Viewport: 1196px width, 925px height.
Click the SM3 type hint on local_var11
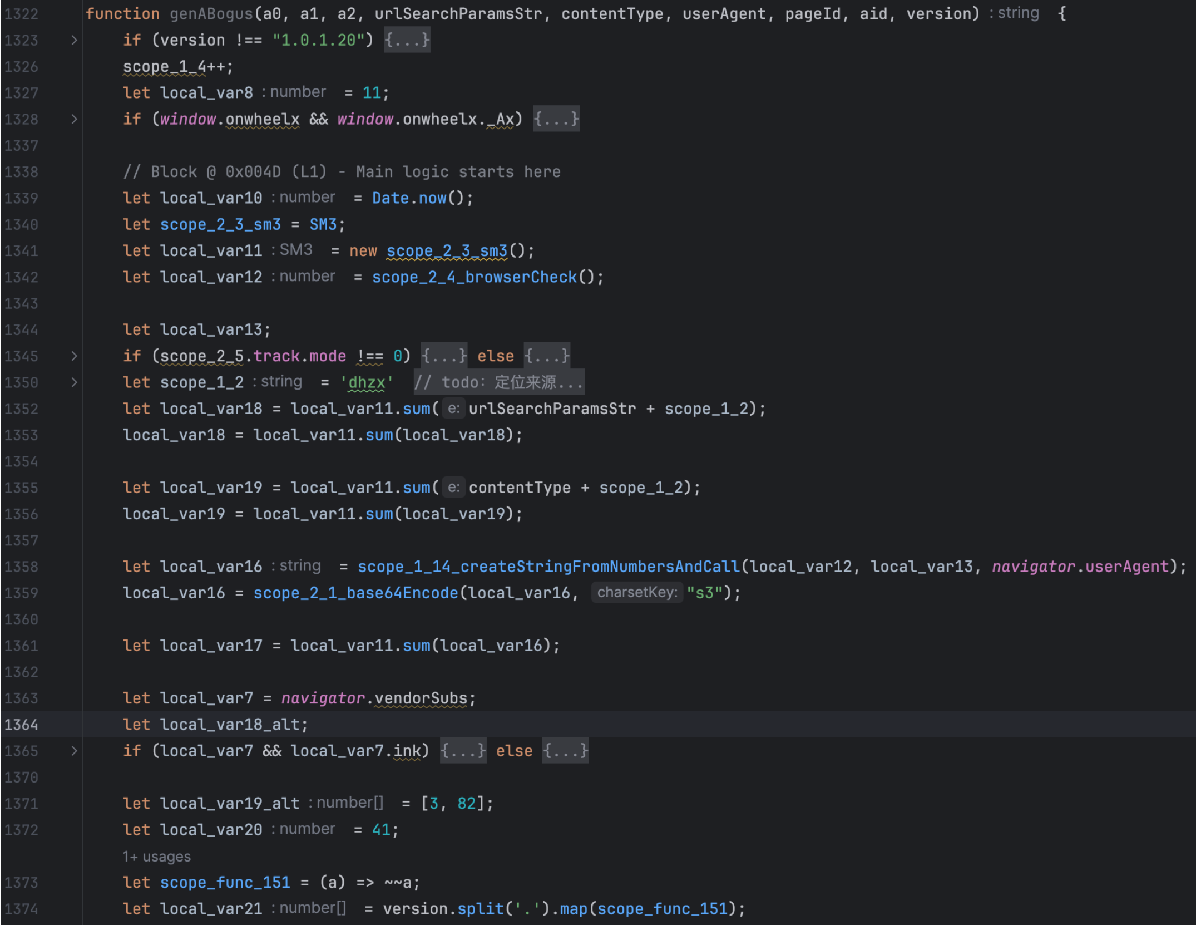(295, 250)
